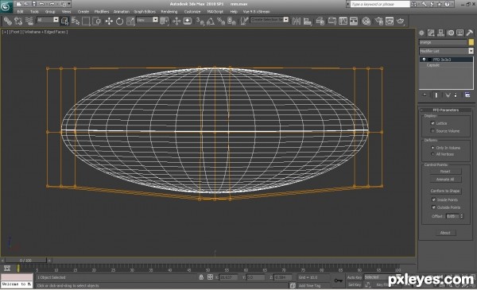The image size is (477, 290).
Task: Open the Create Selection Set dropdown
Action: (x=270, y=19)
